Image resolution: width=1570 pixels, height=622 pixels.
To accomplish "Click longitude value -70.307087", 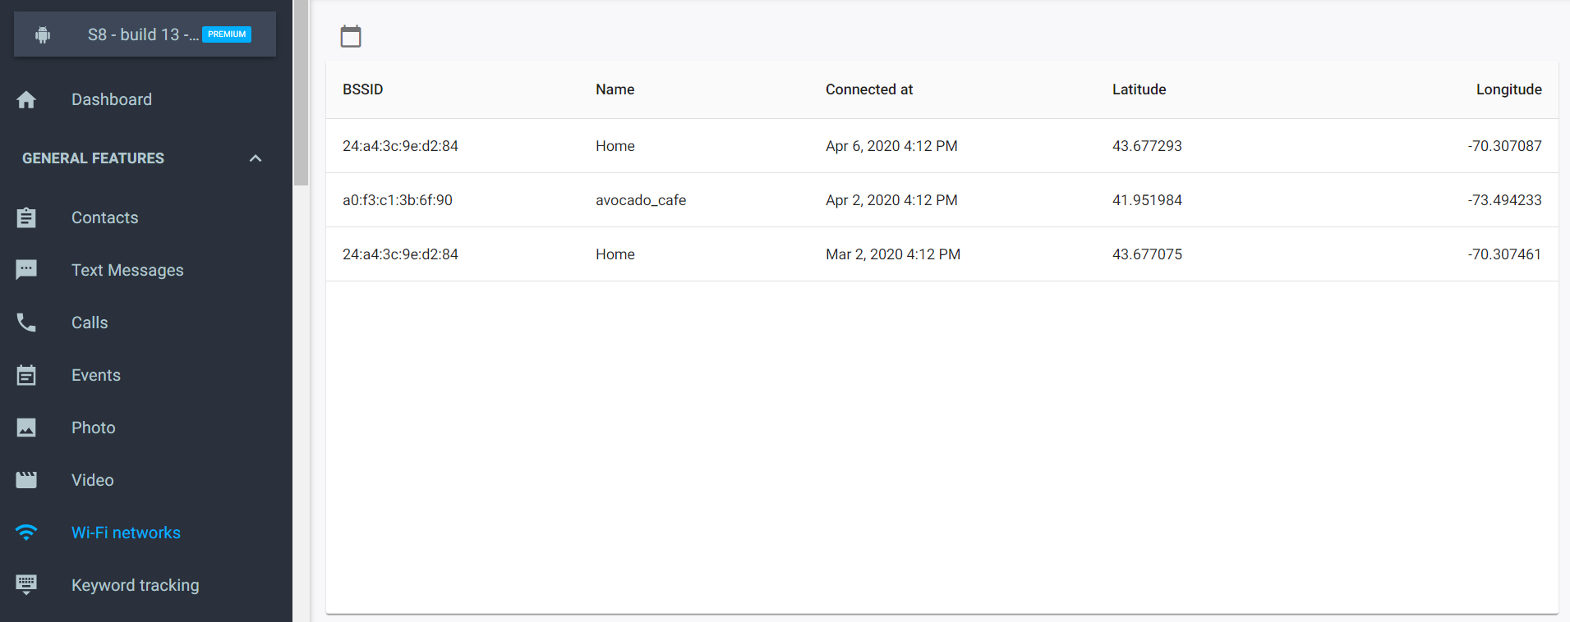I will coord(1505,146).
